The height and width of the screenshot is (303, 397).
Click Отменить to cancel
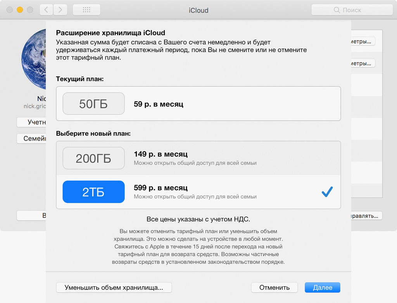274,287
